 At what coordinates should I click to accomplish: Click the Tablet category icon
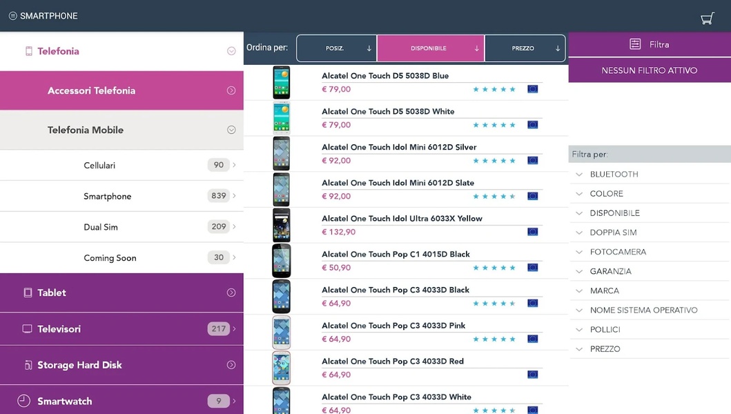[28, 293]
